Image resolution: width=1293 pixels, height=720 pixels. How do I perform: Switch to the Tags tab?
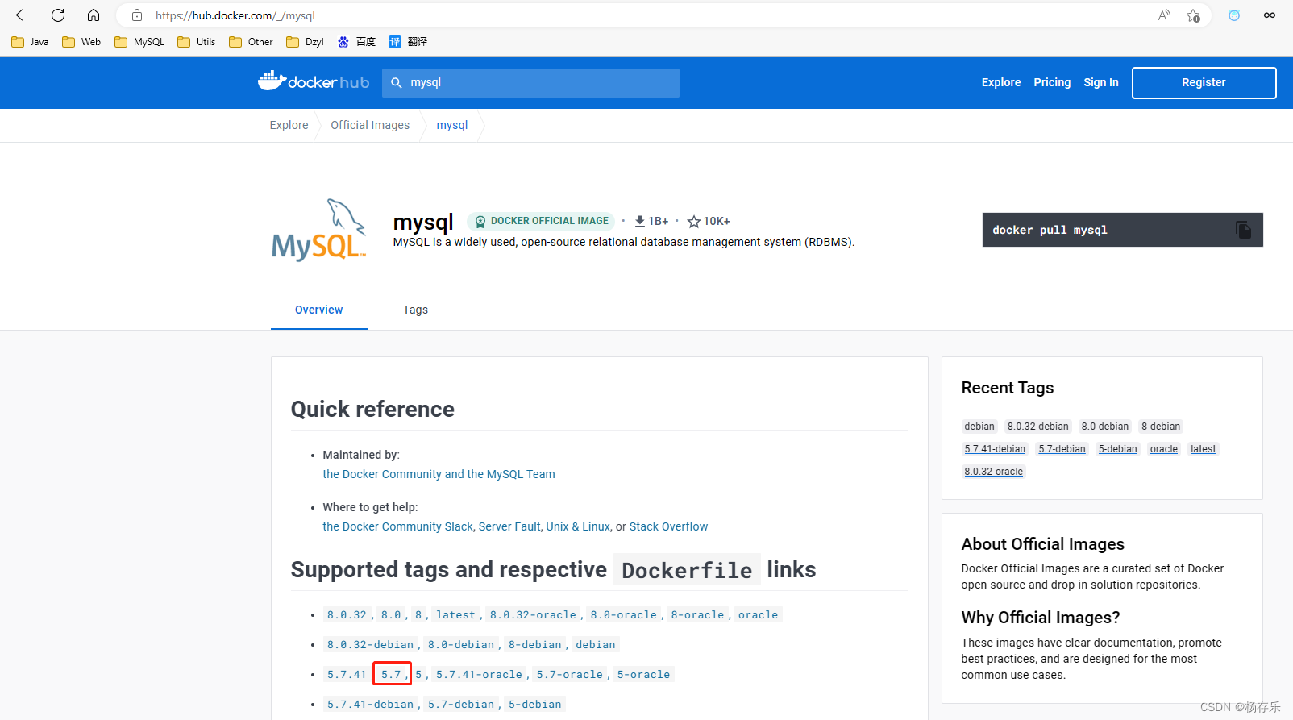pyautogui.click(x=415, y=310)
